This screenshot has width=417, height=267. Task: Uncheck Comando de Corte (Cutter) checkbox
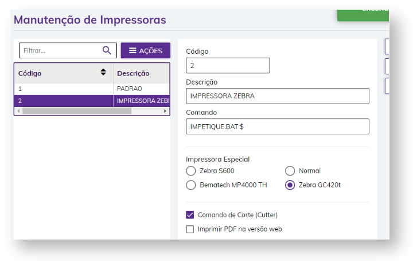point(190,215)
